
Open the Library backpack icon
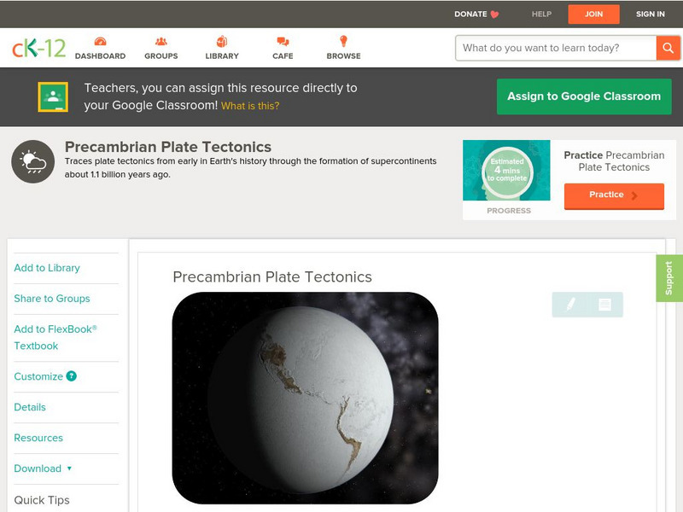click(222, 42)
